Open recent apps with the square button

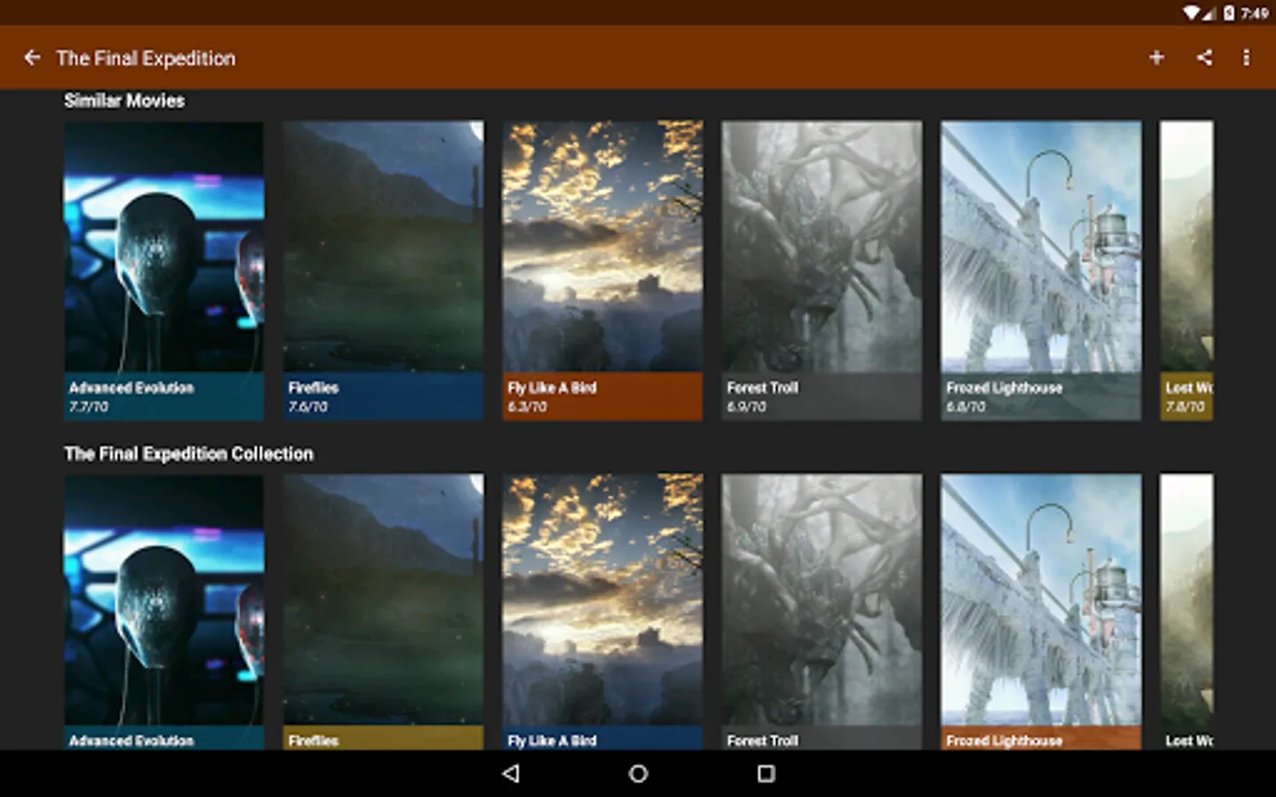(766, 773)
